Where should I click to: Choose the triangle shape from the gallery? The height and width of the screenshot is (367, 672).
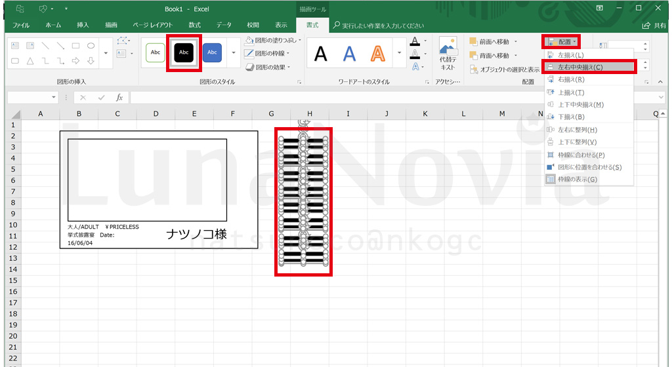(x=30, y=61)
